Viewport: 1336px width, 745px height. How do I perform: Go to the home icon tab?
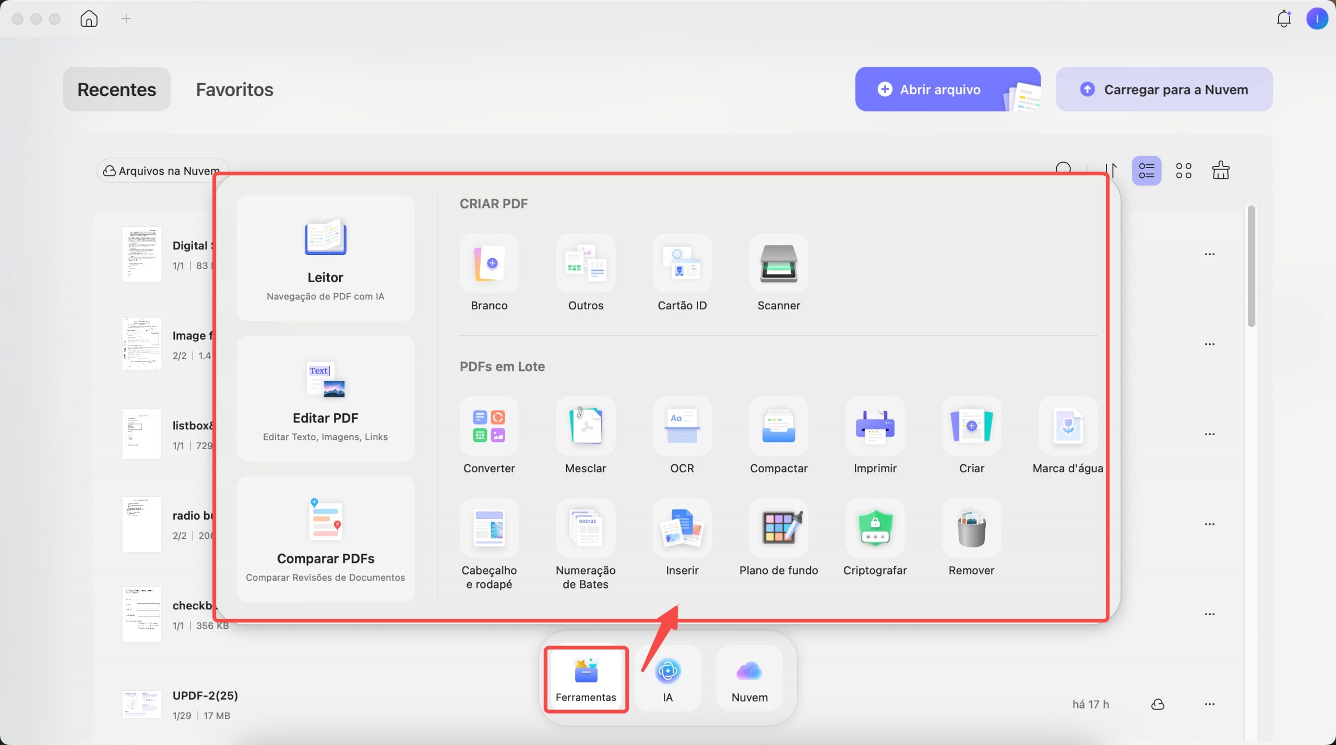point(89,19)
